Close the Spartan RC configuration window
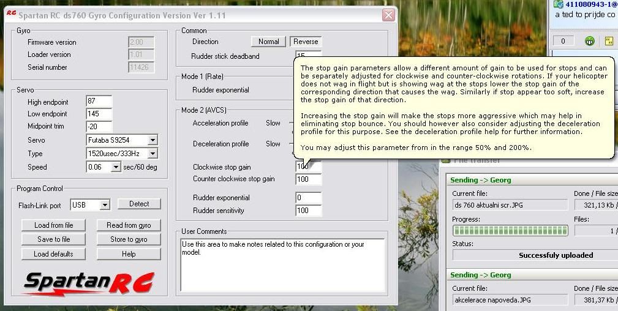The width and height of the screenshot is (618, 311). click(x=388, y=15)
